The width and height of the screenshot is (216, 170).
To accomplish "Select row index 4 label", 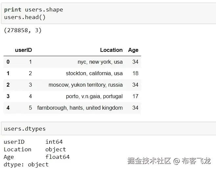I will (x=8, y=108).
